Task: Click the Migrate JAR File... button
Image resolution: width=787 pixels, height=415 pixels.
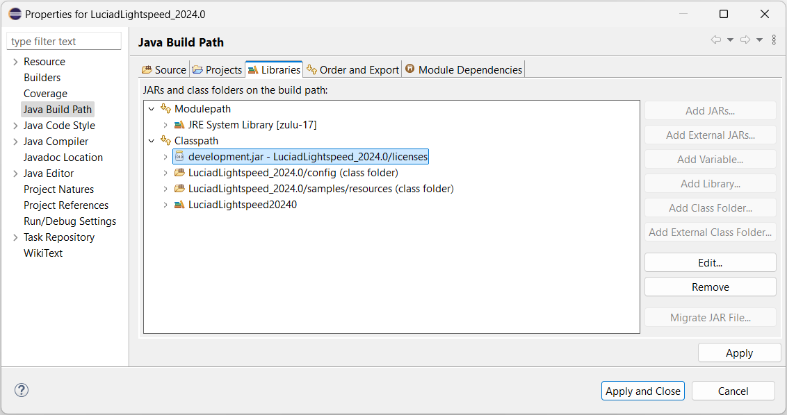Action: point(711,318)
